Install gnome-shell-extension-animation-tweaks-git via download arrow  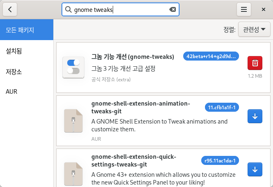coord(255,116)
